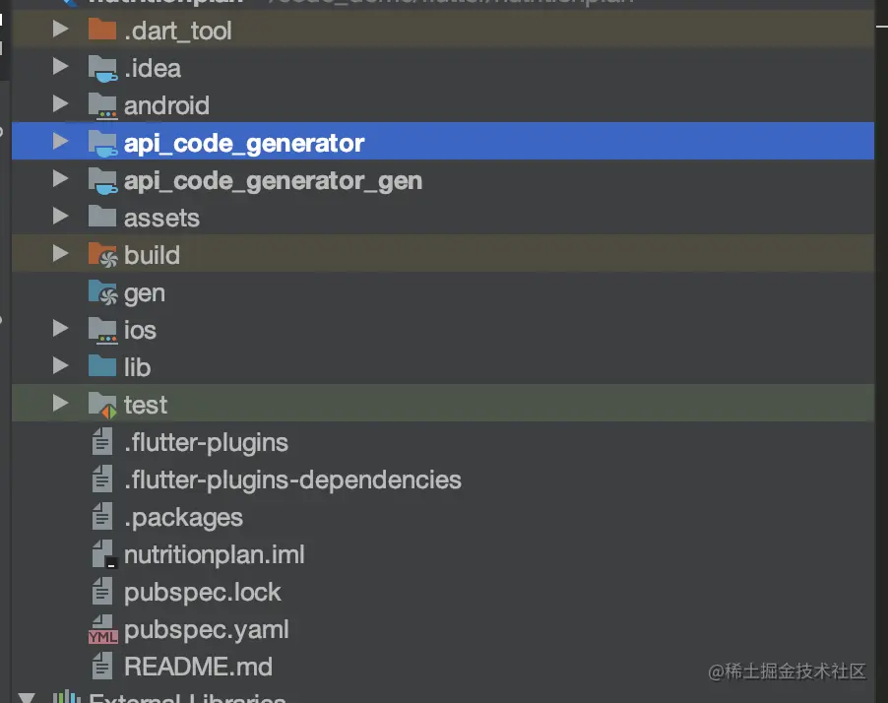Click the gen generated-sources folder icon
This screenshot has height=703, width=888.
click(101, 293)
